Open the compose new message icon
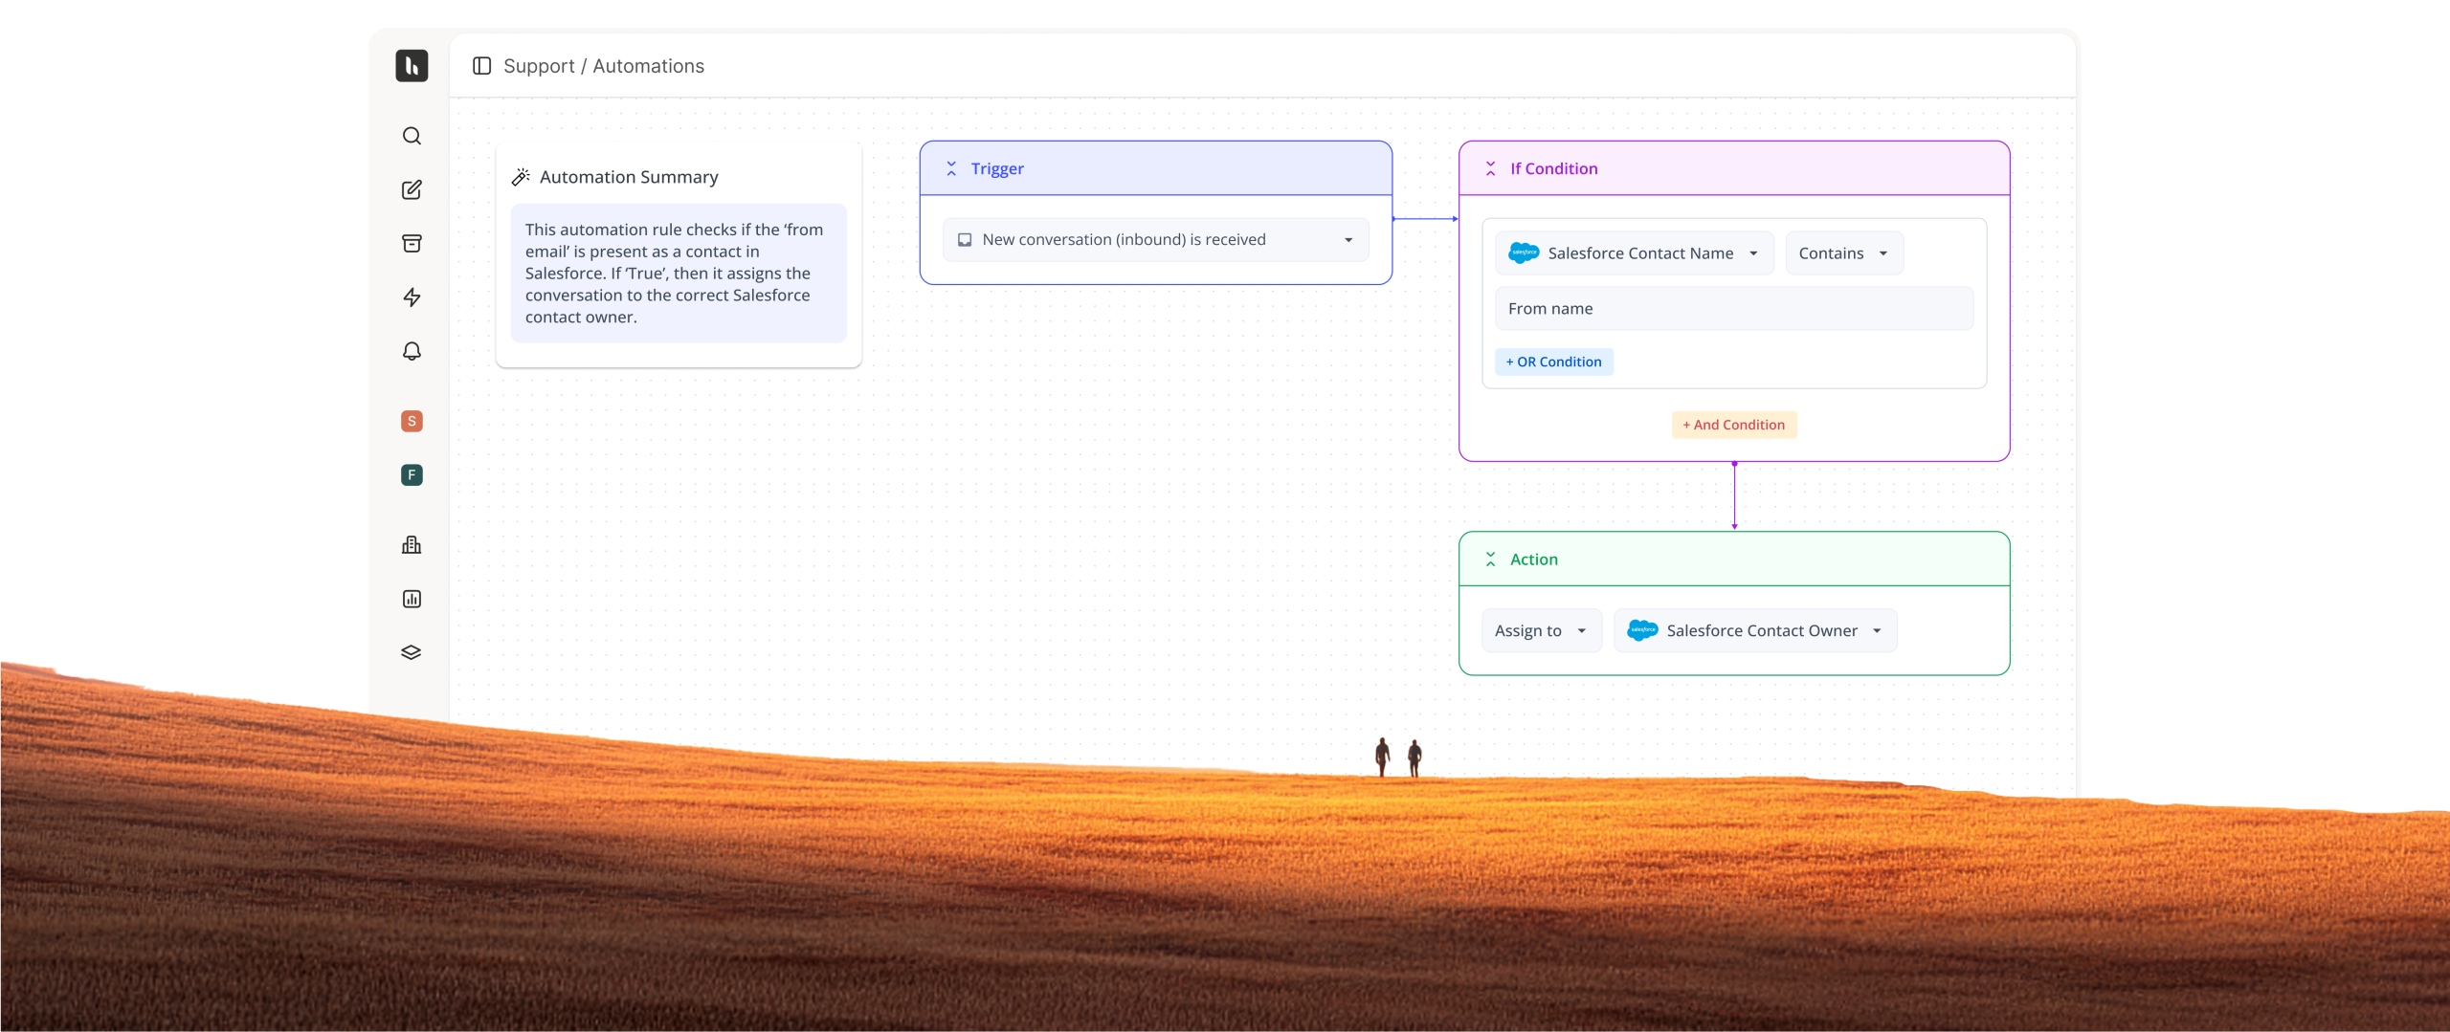The width and height of the screenshot is (2450, 1032). tap(412, 189)
